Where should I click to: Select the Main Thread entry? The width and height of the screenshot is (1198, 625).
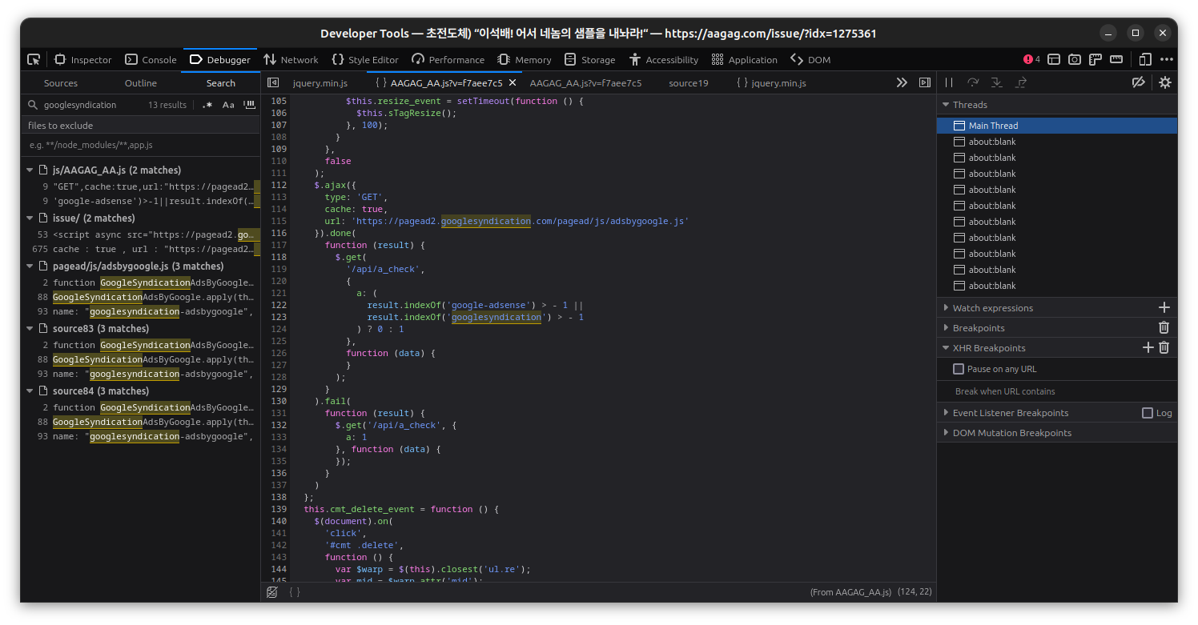993,125
